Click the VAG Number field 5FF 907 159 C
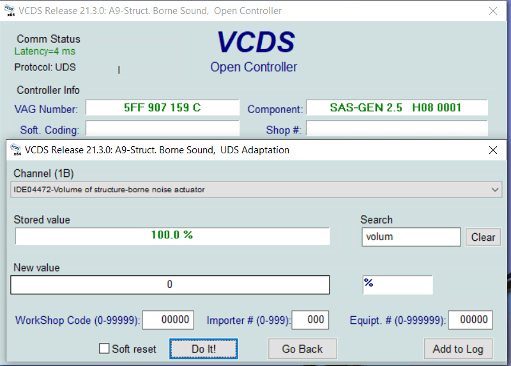The height and width of the screenshot is (366, 511). click(x=162, y=107)
